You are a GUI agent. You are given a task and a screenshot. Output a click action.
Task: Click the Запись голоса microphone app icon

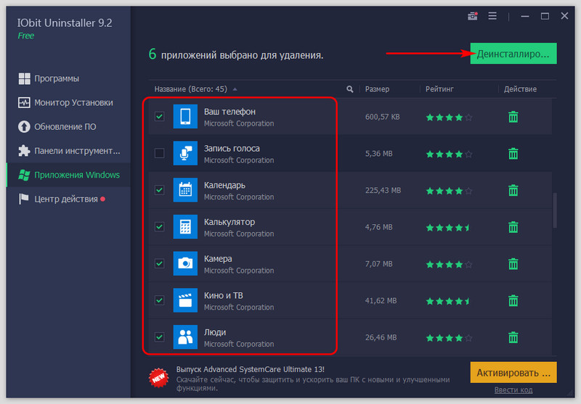[x=185, y=153]
